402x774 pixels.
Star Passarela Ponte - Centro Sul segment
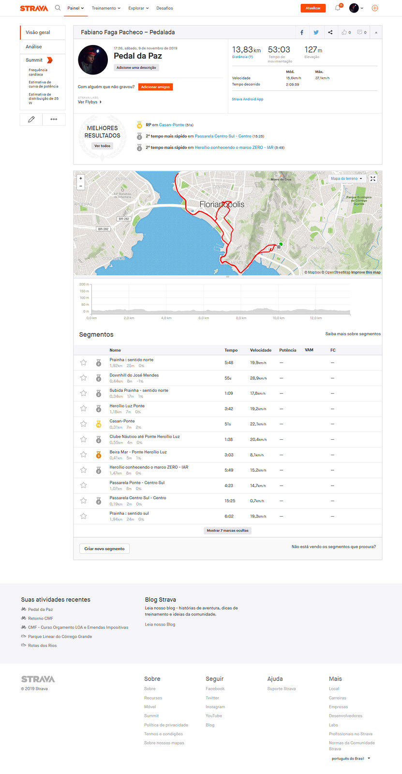pyautogui.click(x=84, y=485)
